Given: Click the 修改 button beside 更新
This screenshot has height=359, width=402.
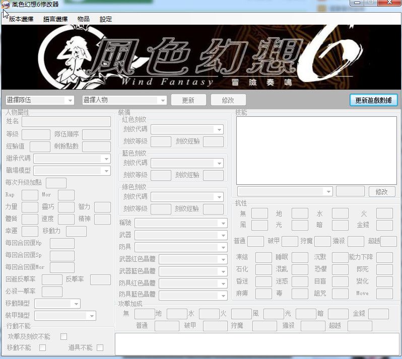Looking at the screenshot, I should [228, 100].
